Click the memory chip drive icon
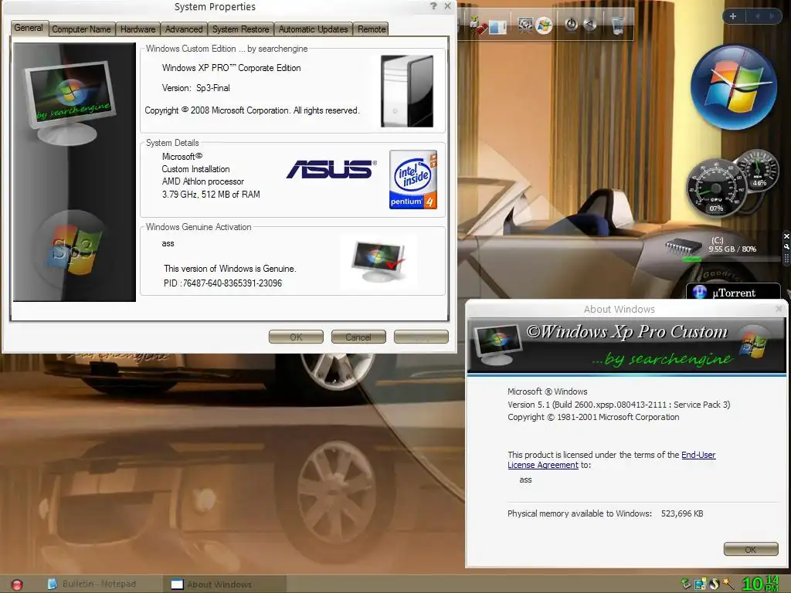 pyautogui.click(x=684, y=246)
